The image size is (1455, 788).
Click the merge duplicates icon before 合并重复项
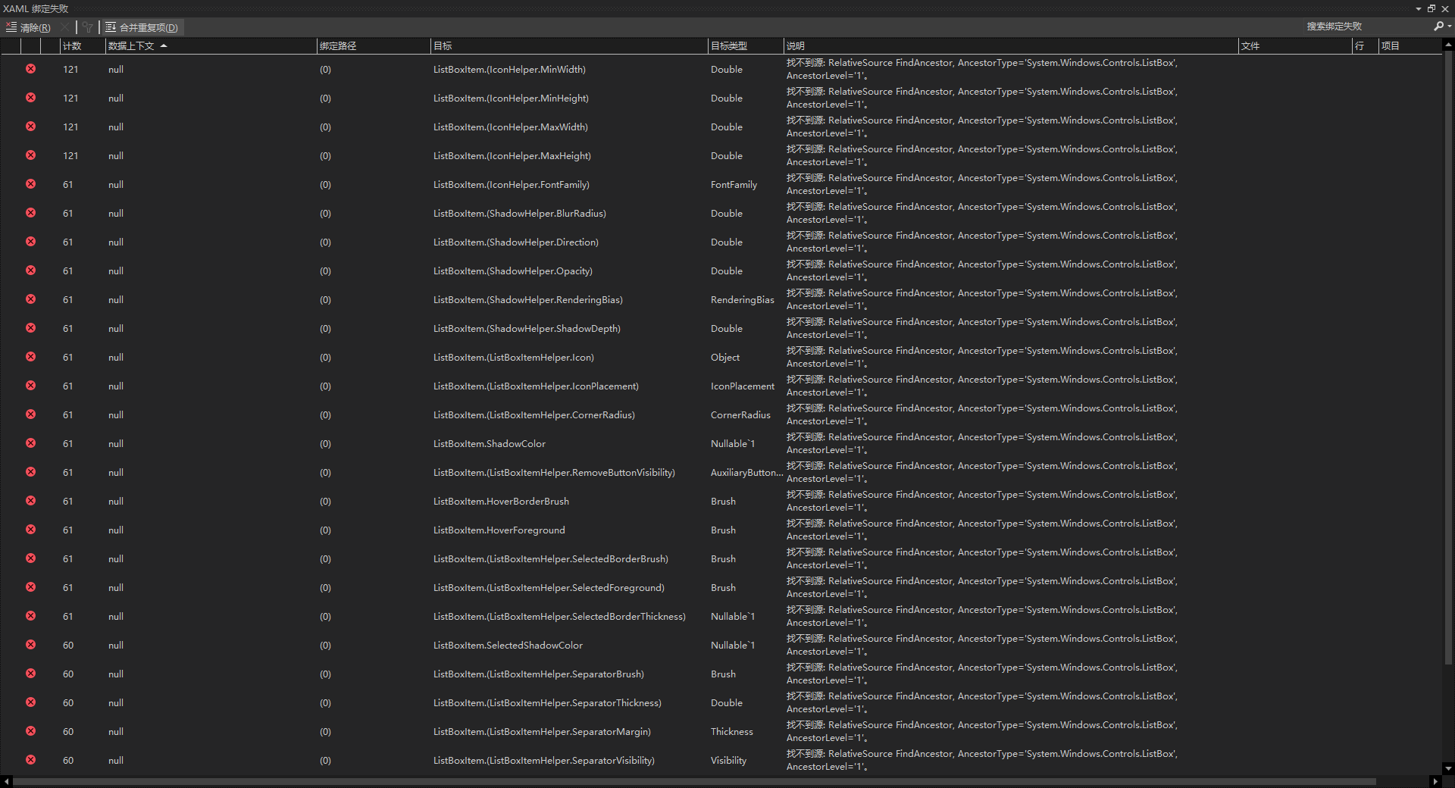coord(110,27)
